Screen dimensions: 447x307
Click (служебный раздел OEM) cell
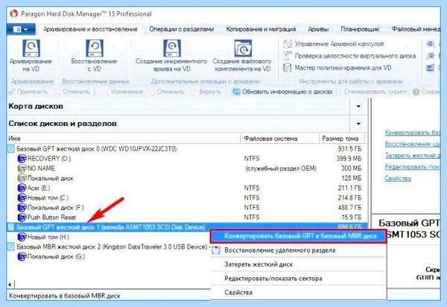point(281,168)
